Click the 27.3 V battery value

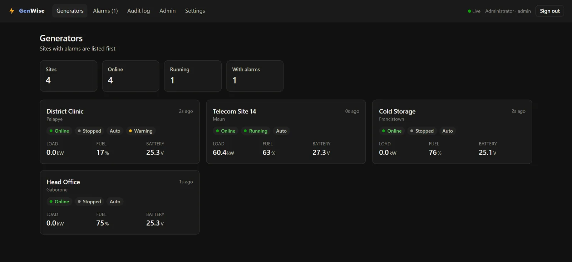(321, 153)
